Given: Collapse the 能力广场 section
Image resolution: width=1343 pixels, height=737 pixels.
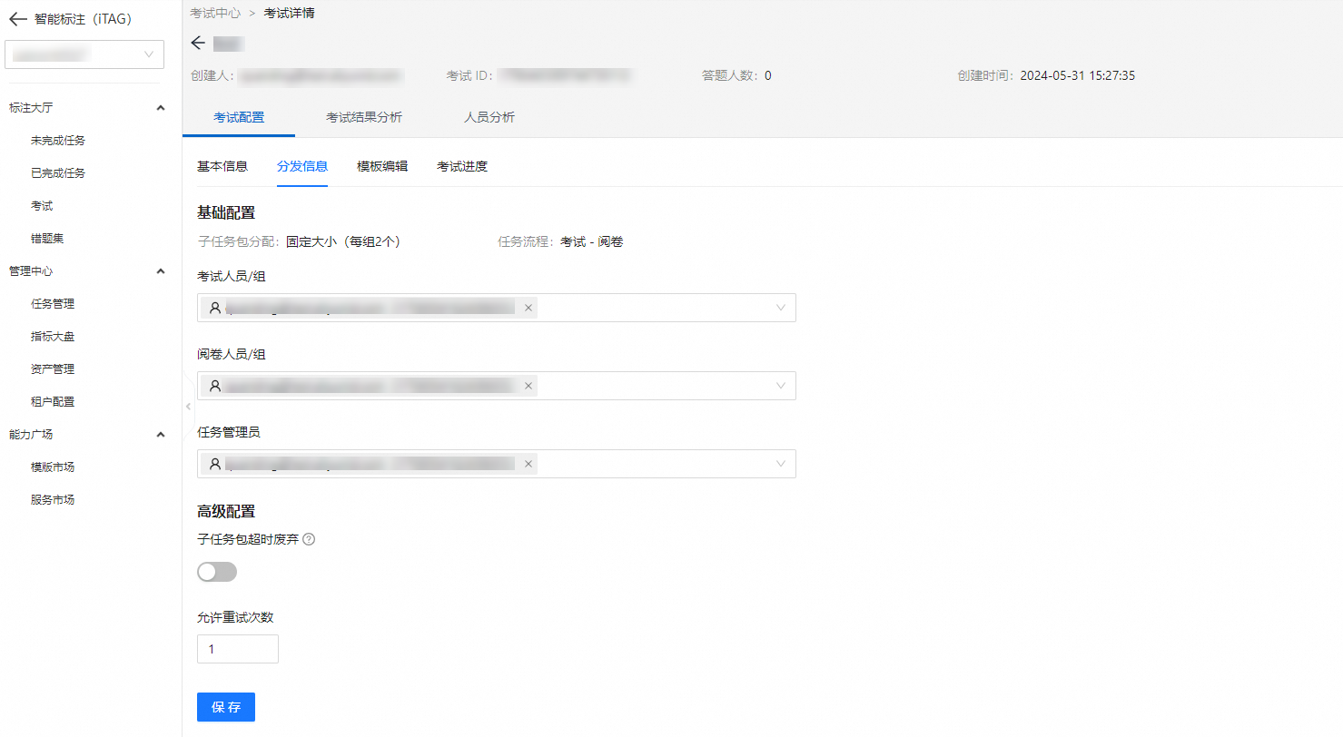Looking at the screenshot, I should point(161,435).
